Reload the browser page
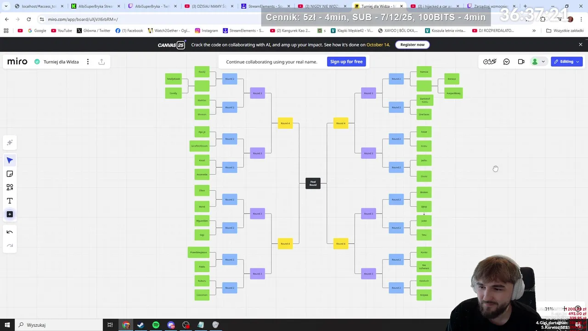 click(28, 19)
